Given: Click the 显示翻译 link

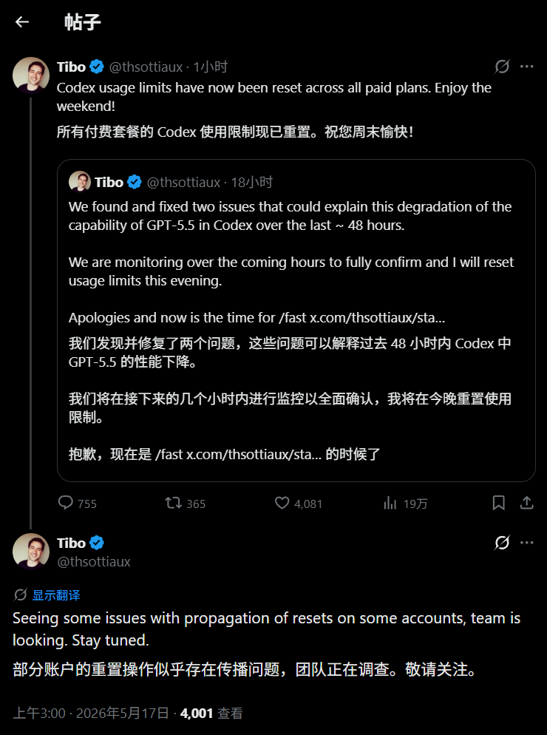Looking at the screenshot, I should [x=55, y=595].
